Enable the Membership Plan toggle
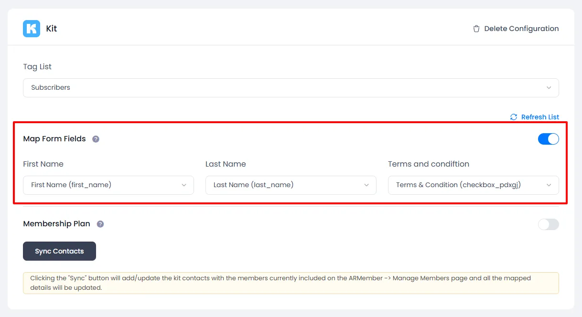The width and height of the screenshot is (582, 317). point(548,224)
